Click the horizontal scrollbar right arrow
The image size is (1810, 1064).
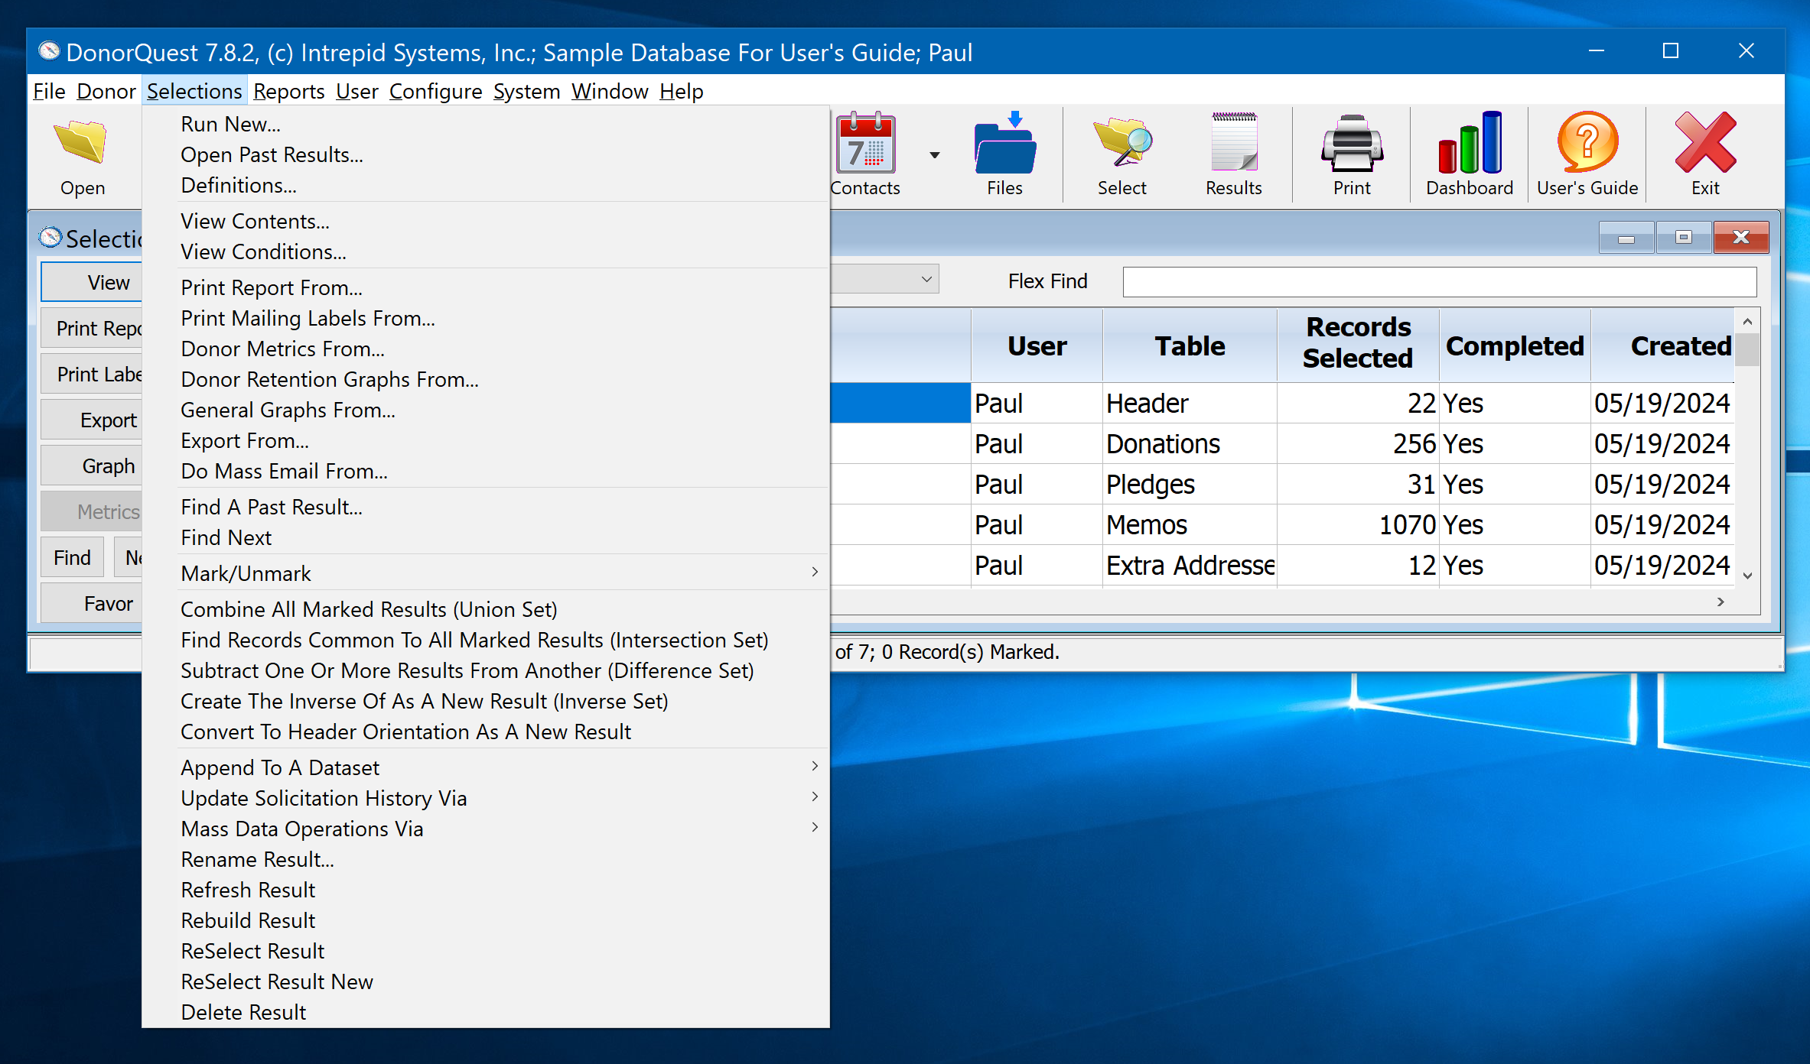(x=1720, y=602)
